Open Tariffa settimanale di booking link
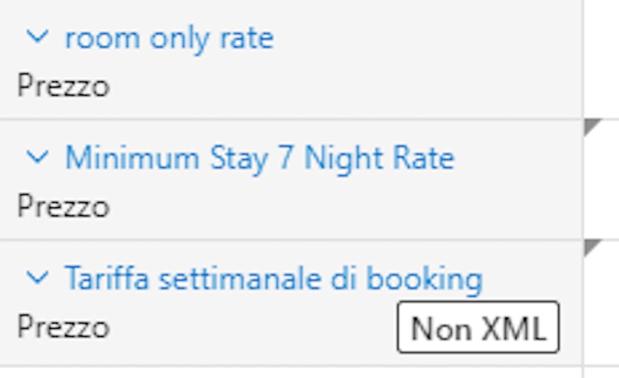619x378 pixels. [x=273, y=278]
